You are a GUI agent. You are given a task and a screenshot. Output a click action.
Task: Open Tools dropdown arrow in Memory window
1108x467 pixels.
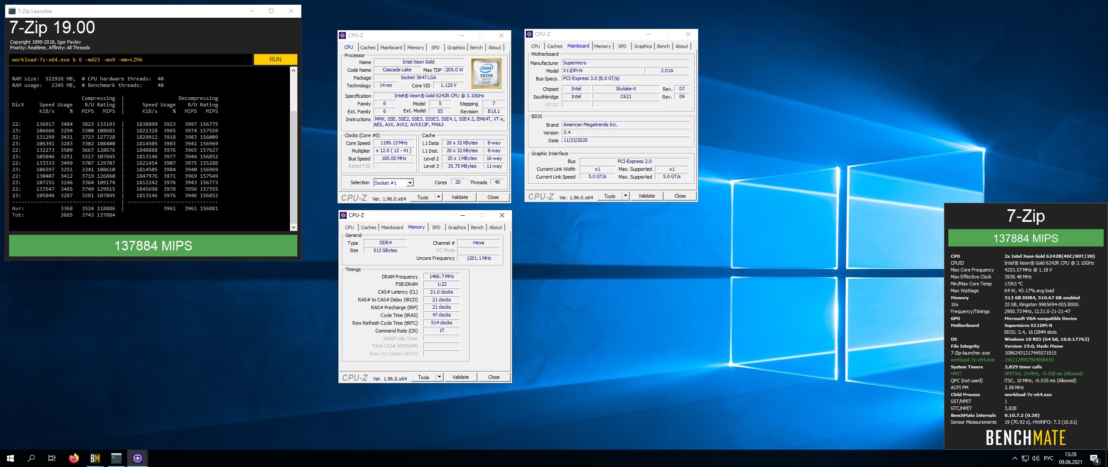click(x=439, y=377)
